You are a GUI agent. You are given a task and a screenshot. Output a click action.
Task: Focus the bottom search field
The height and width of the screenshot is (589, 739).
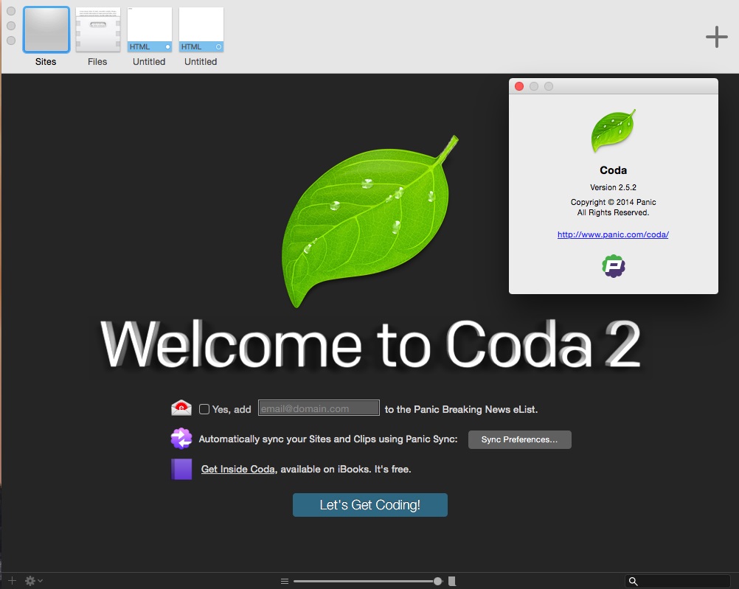(x=678, y=581)
